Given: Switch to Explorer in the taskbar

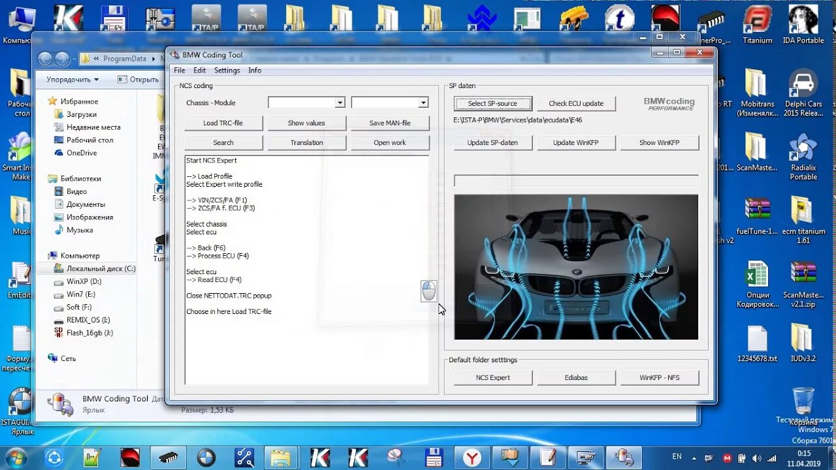Looking at the screenshot, I should pos(281,458).
